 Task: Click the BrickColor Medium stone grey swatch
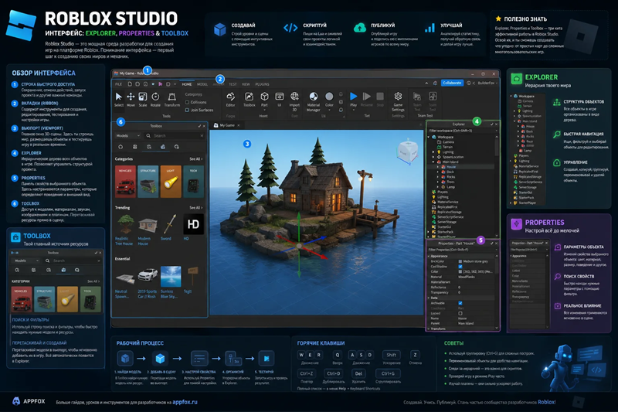pyautogui.click(x=460, y=261)
